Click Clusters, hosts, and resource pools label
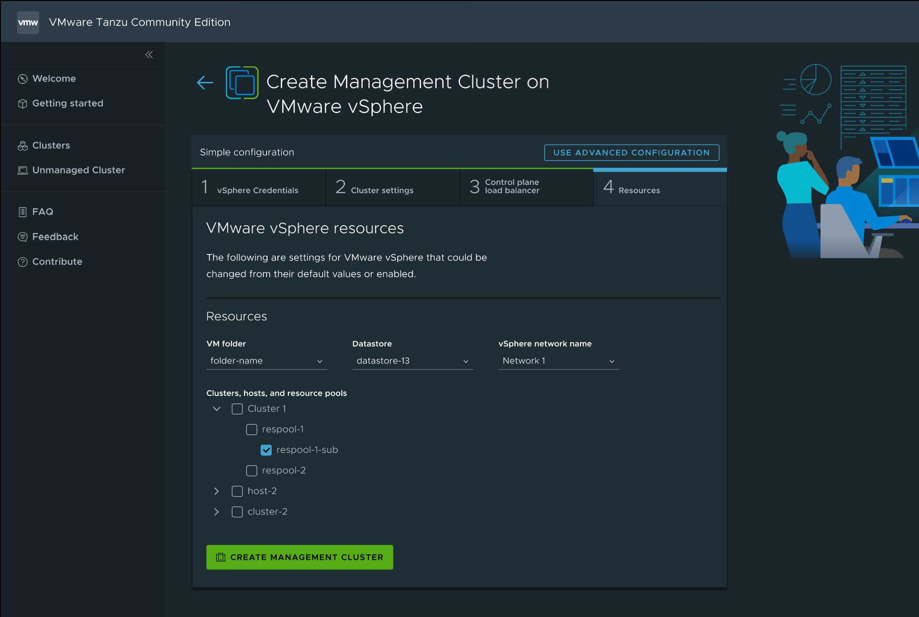919x617 pixels. coord(276,393)
